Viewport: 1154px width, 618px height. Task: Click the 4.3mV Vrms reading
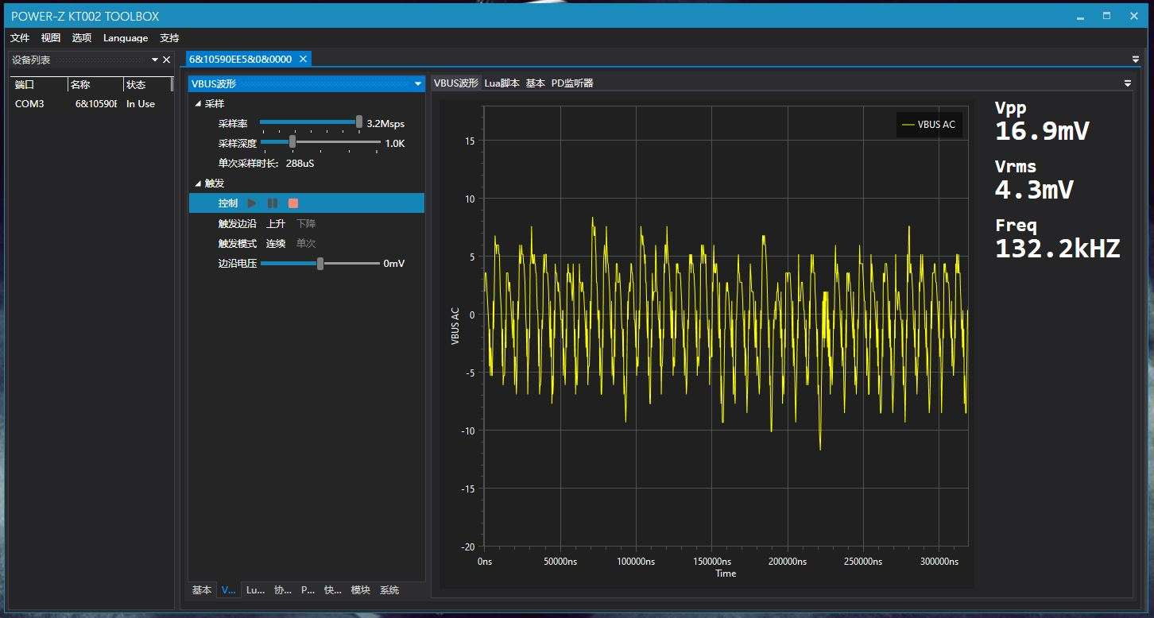pos(1034,190)
